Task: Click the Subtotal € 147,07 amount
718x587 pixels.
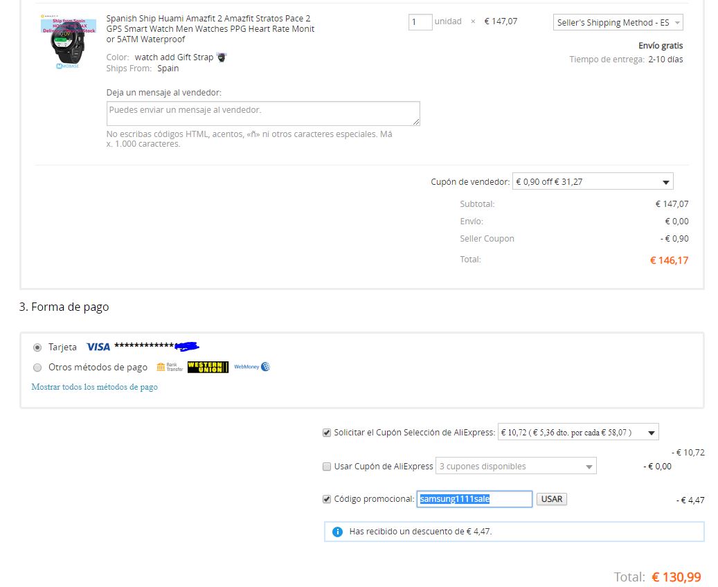Action: tap(672, 204)
